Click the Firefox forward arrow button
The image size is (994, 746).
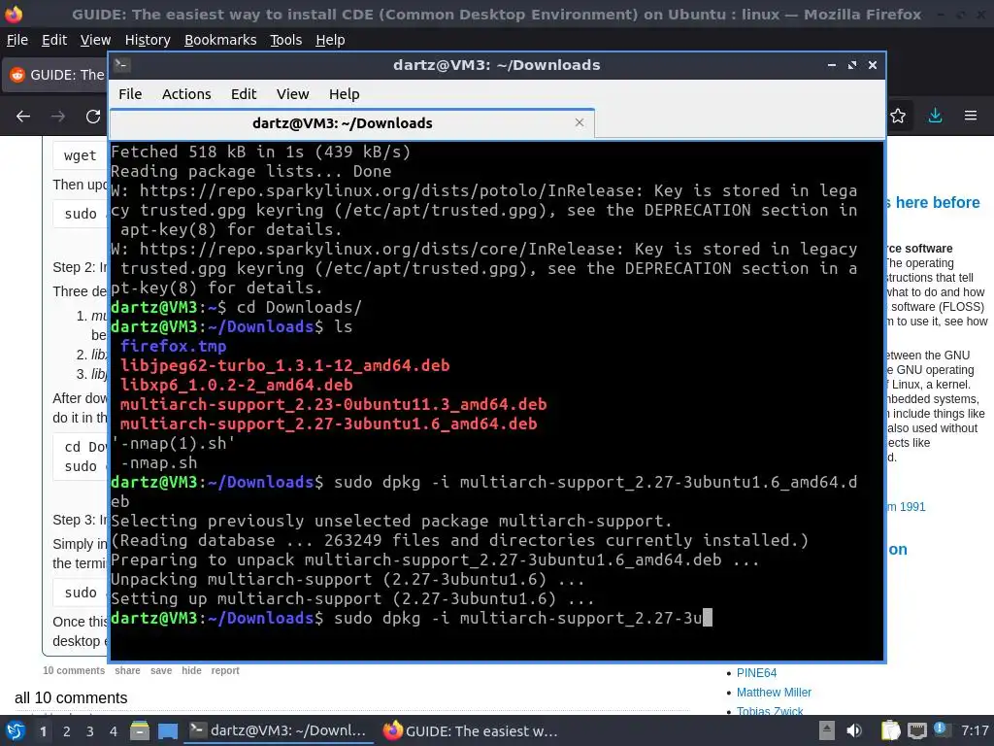58,117
